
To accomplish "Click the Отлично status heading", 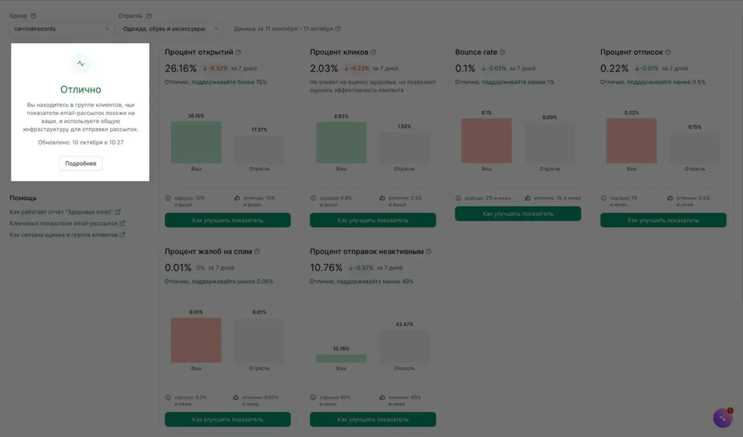I will 81,90.
